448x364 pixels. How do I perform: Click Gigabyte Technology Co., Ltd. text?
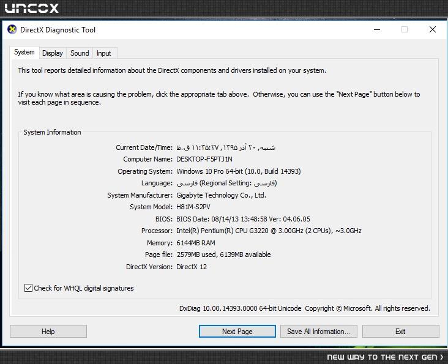[221, 195]
